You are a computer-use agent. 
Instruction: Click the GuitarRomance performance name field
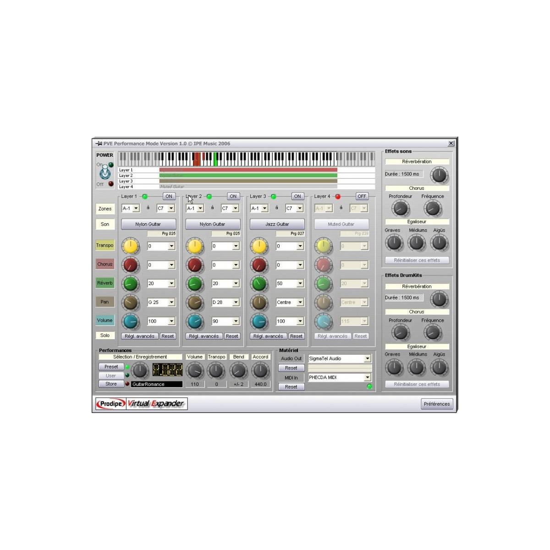pyautogui.click(x=157, y=385)
